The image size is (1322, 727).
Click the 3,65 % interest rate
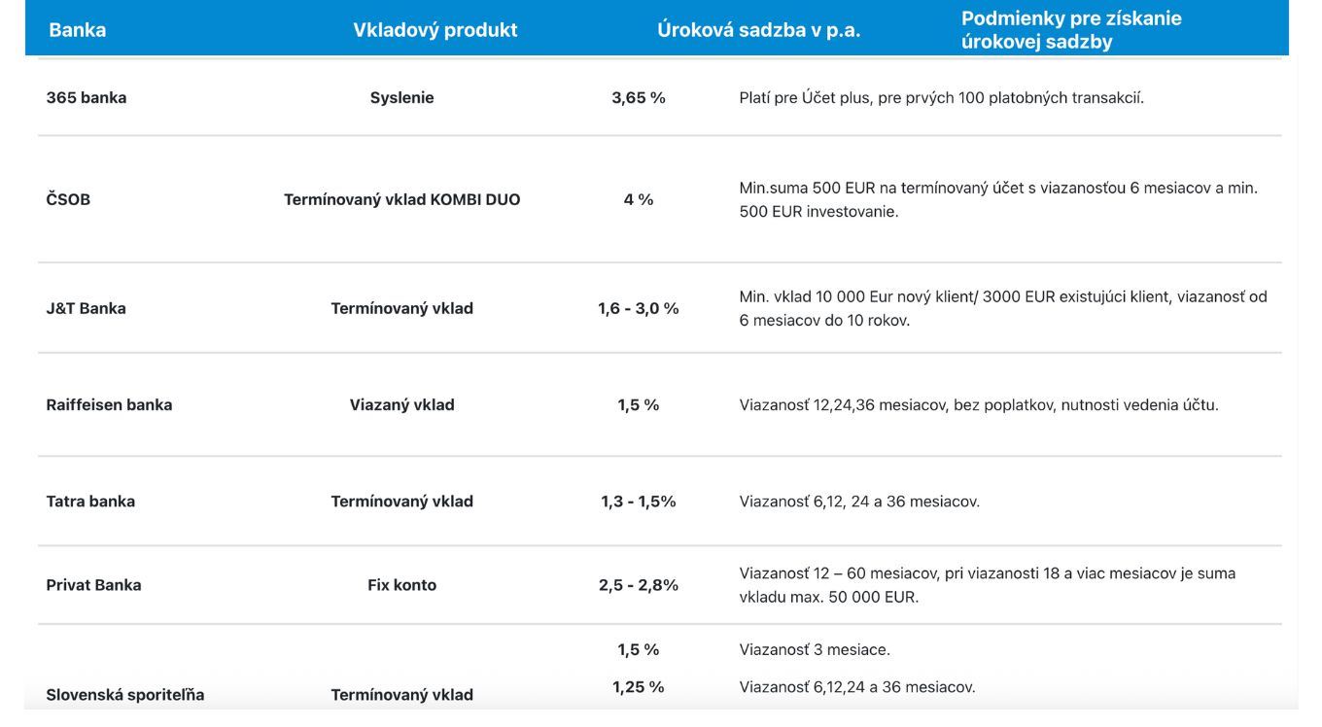(x=639, y=97)
